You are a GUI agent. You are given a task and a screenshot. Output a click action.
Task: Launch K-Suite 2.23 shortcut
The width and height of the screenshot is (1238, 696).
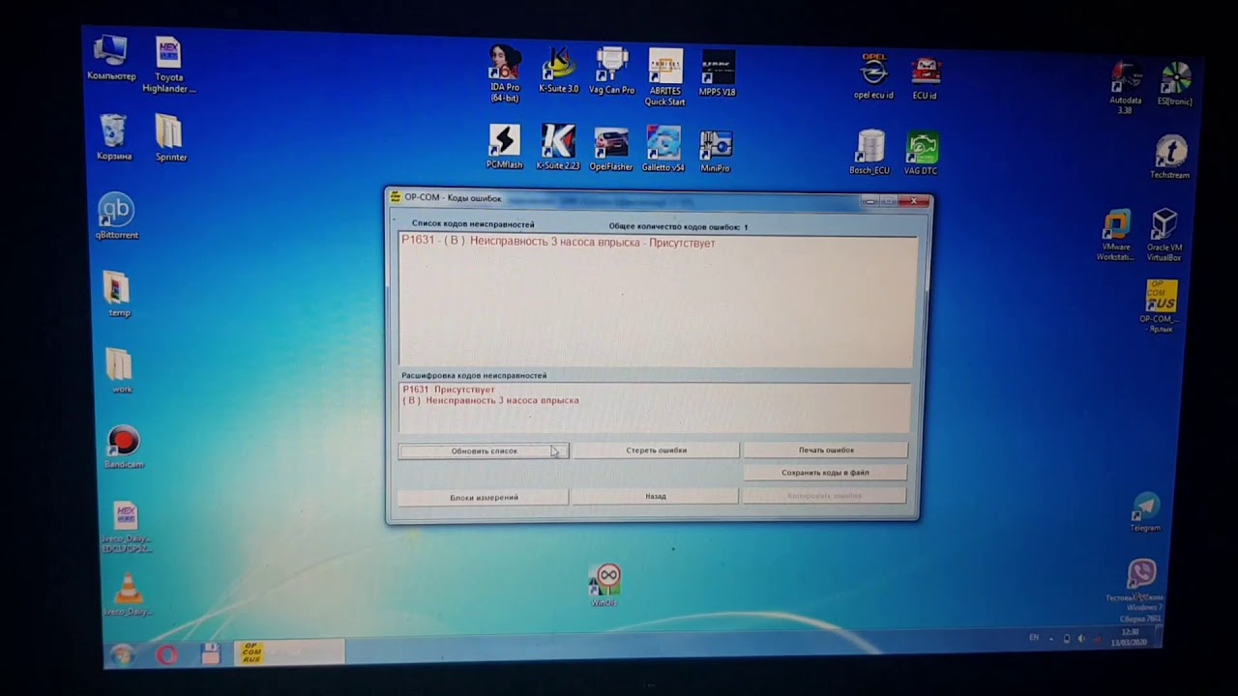click(x=558, y=147)
